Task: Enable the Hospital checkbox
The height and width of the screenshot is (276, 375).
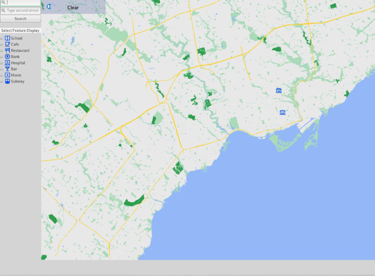Action: [x=1, y=63]
